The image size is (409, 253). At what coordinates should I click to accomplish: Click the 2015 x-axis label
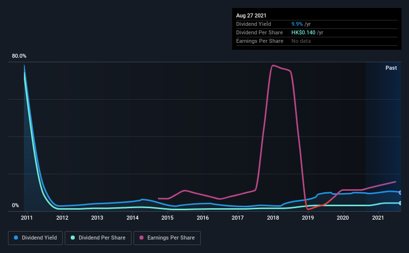[x=167, y=218]
